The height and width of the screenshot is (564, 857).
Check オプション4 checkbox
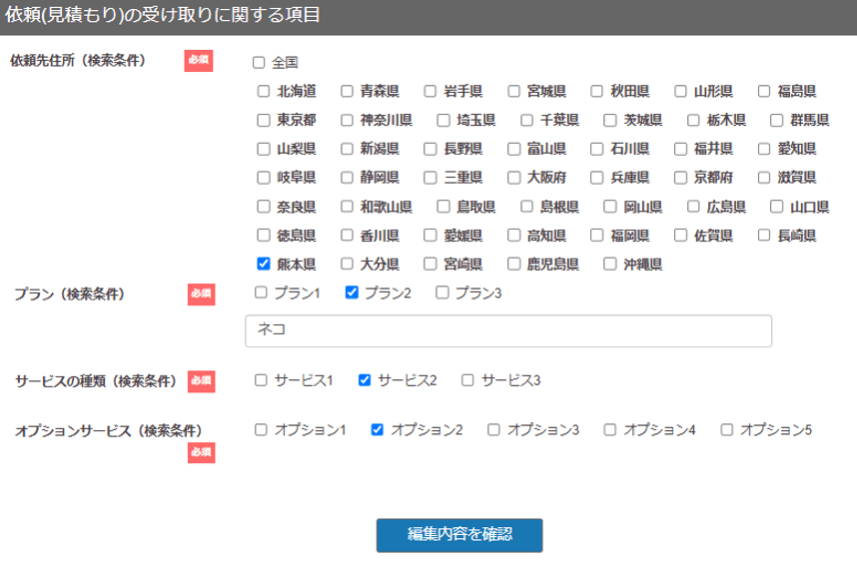610,430
